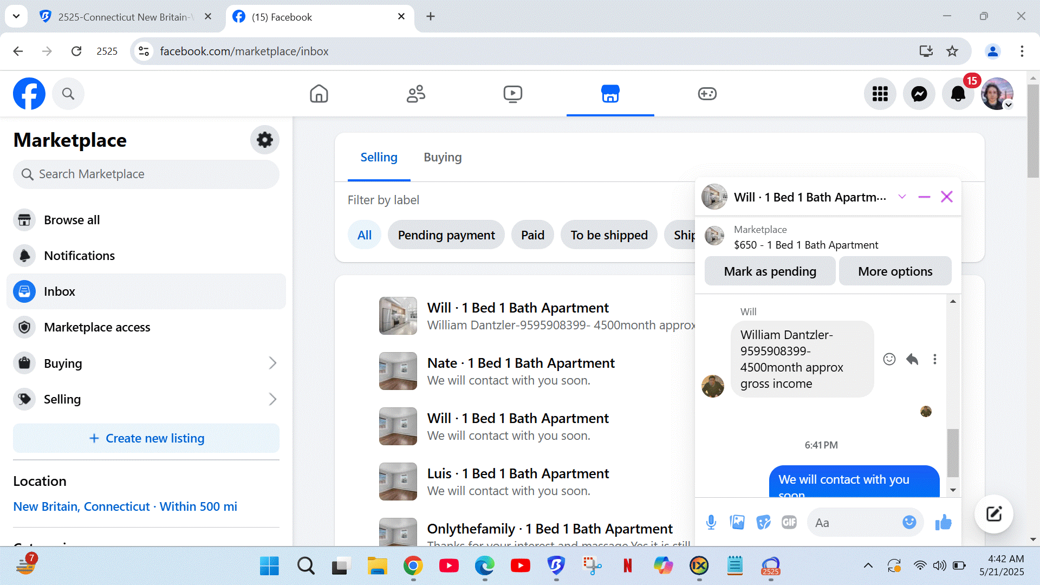This screenshot has height=585, width=1040.
Task: Open Windows taskbar search
Action: tap(306, 566)
